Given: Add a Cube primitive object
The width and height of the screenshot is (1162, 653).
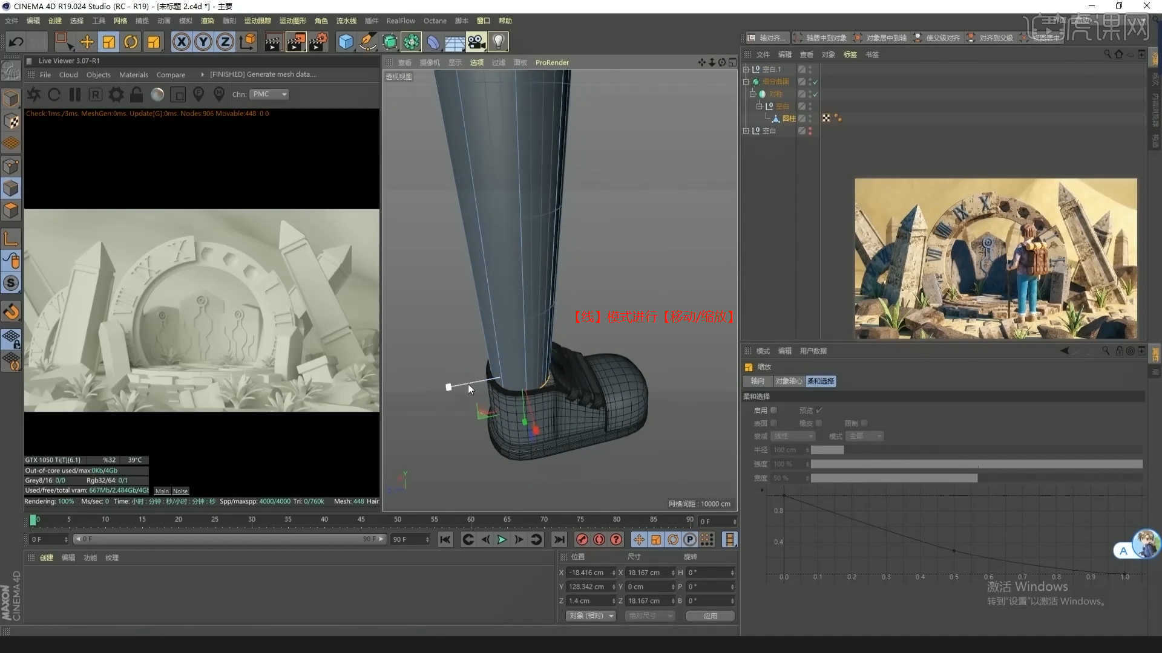Looking at the screenshot, I should (346, 42).
